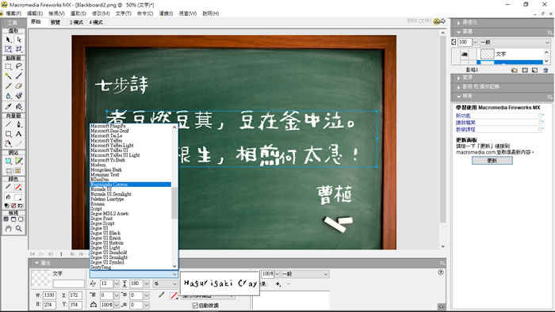Select the Brush tool
The width and height of the screenshot is (555, 312).
coord(19,76)
